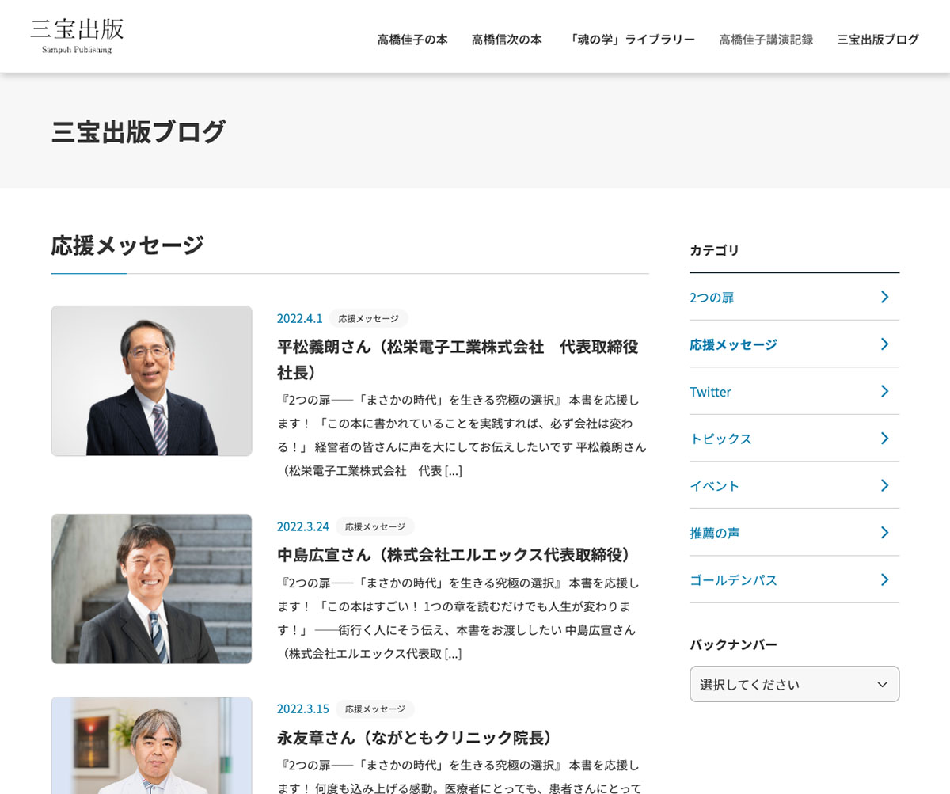Select 高橋佳子講演記録 in the header menu
Image resolution: width=950 pixels, height=794 pixels.
(x=766, y=40)
